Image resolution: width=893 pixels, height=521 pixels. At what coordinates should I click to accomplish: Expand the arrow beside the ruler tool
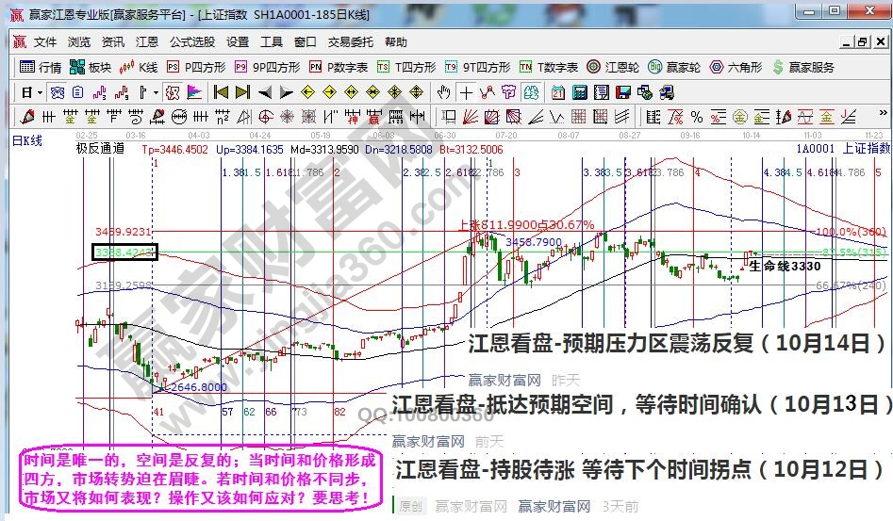coord(156,92)
